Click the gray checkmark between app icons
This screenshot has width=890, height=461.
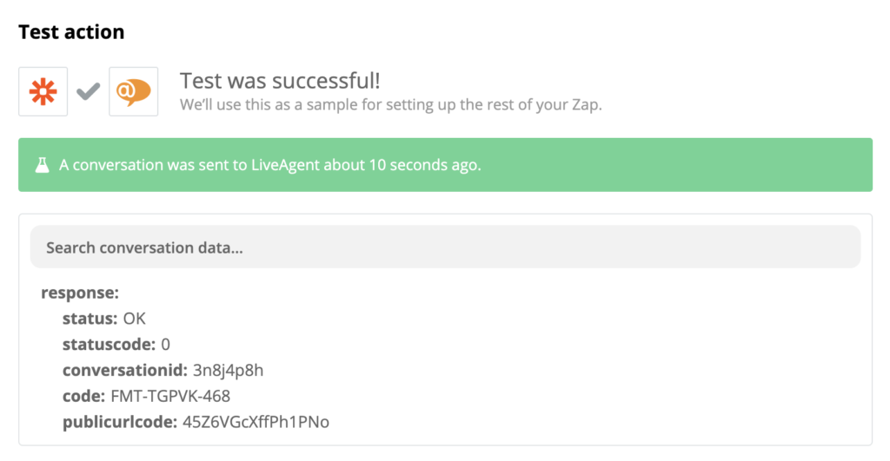(89, 91)
